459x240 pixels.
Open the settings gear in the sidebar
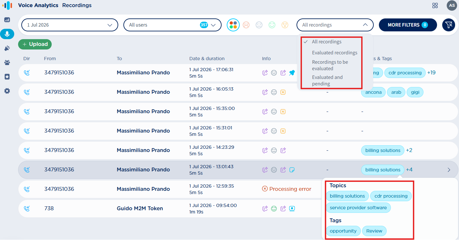tap(7, 91)
